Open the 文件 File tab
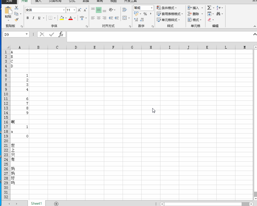This screenshot has height=206, width=257. pyautogui.click(x=9, y=1)
